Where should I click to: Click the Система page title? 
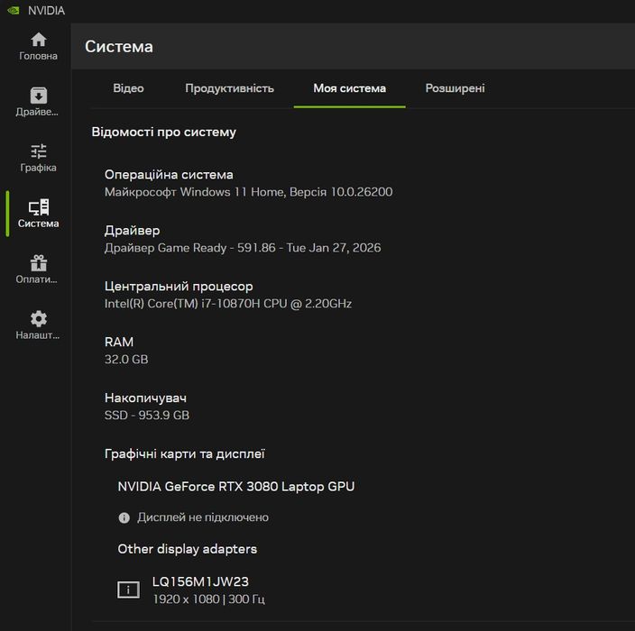(x=119, y=46)
